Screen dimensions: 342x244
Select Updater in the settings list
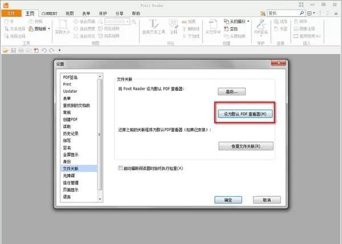pos(70,91)
